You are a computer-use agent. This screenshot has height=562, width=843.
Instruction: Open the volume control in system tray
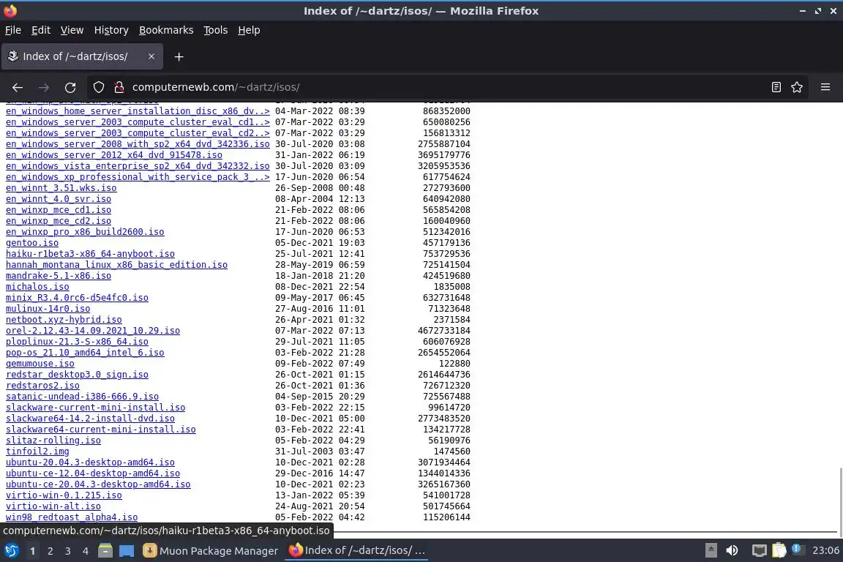point(732,551)
